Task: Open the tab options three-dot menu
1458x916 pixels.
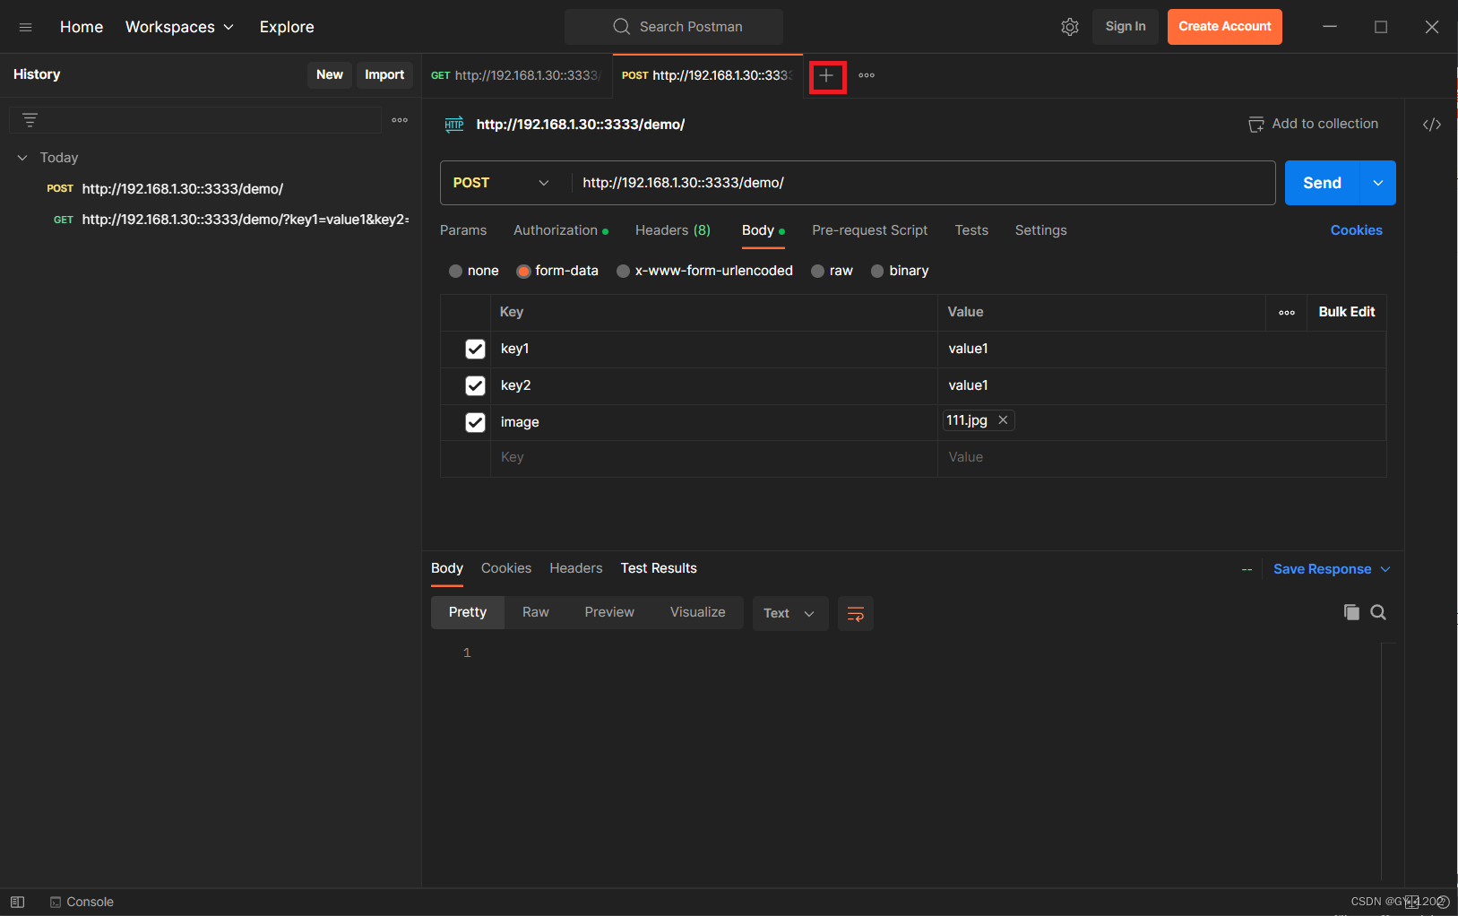Action: pos(867,75)
